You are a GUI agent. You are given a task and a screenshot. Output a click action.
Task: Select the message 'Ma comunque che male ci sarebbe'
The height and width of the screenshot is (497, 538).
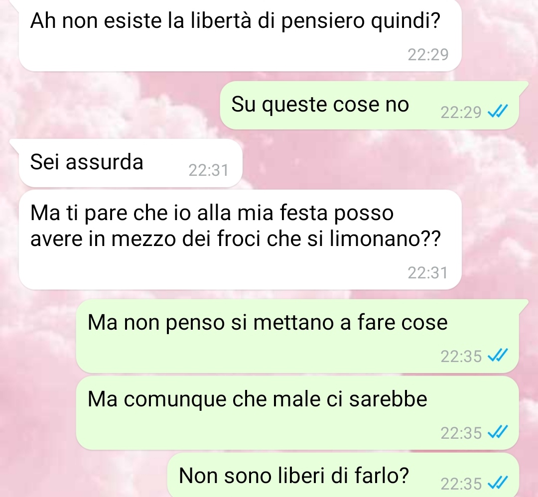(x=297, y=413)
